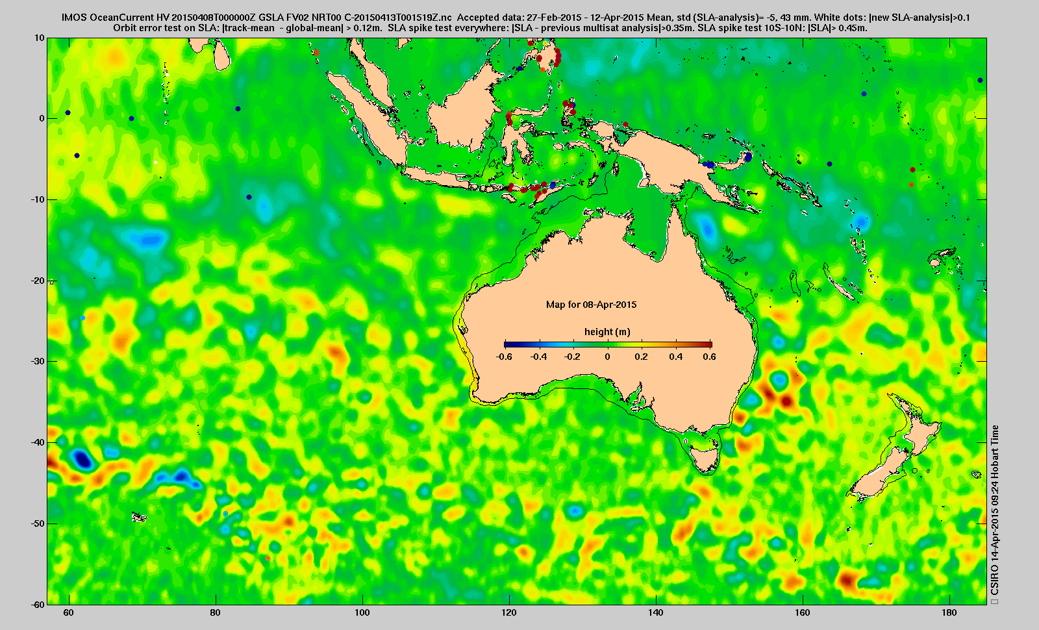The image size is (1039, 630).
Task: Click the latitude axis label -60
Action: [x=38, y=604]
